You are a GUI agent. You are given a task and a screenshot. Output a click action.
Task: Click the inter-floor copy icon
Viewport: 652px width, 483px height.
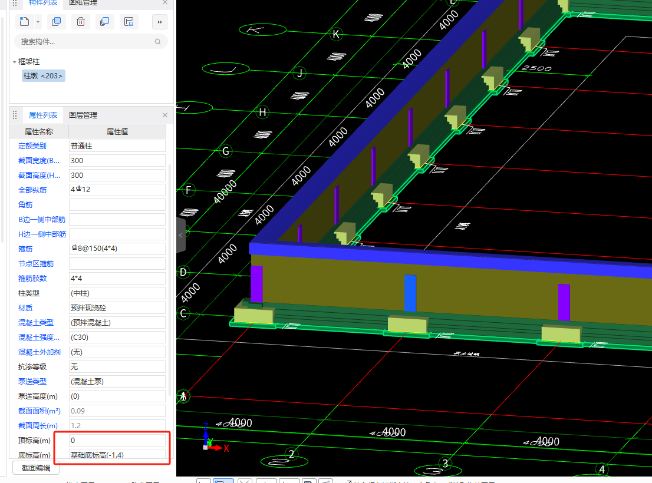(105, 22)
